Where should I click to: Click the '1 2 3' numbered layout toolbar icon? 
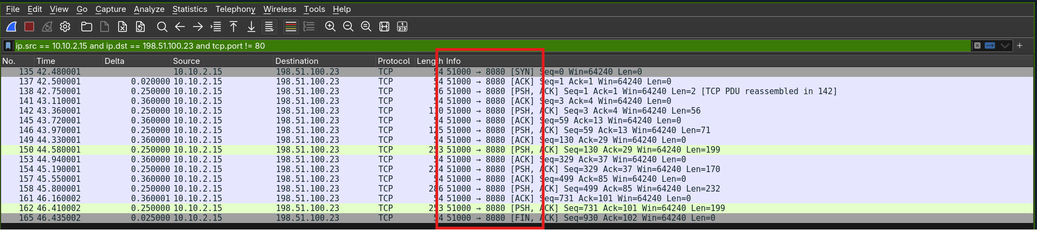402,27
